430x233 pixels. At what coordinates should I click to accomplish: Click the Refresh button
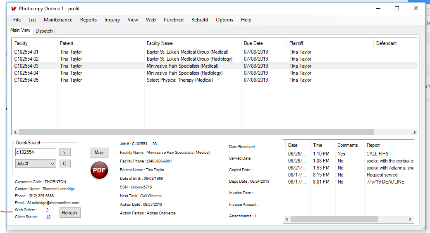69,212
